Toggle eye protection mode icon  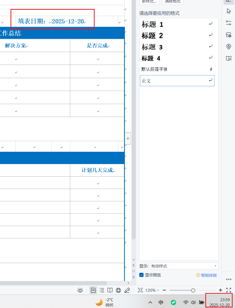80,290
